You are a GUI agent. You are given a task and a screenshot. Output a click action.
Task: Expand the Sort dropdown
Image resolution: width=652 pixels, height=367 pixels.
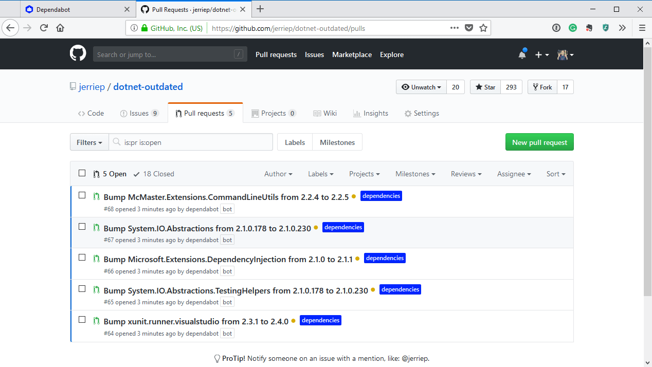(x=556, y=174)
